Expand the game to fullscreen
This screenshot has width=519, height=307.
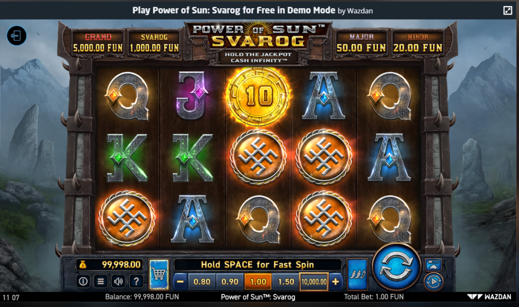[507, 10]
